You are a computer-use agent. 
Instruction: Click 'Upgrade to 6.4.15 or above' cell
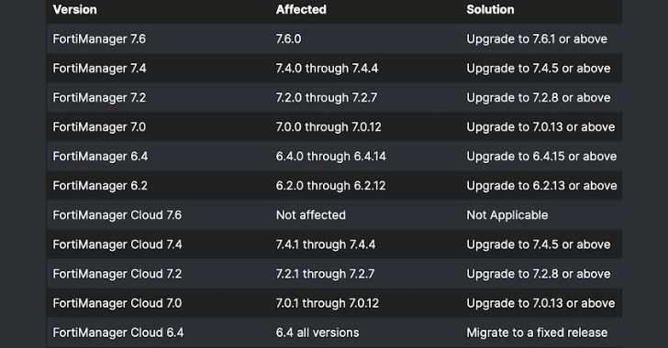[x=541, y=156]
